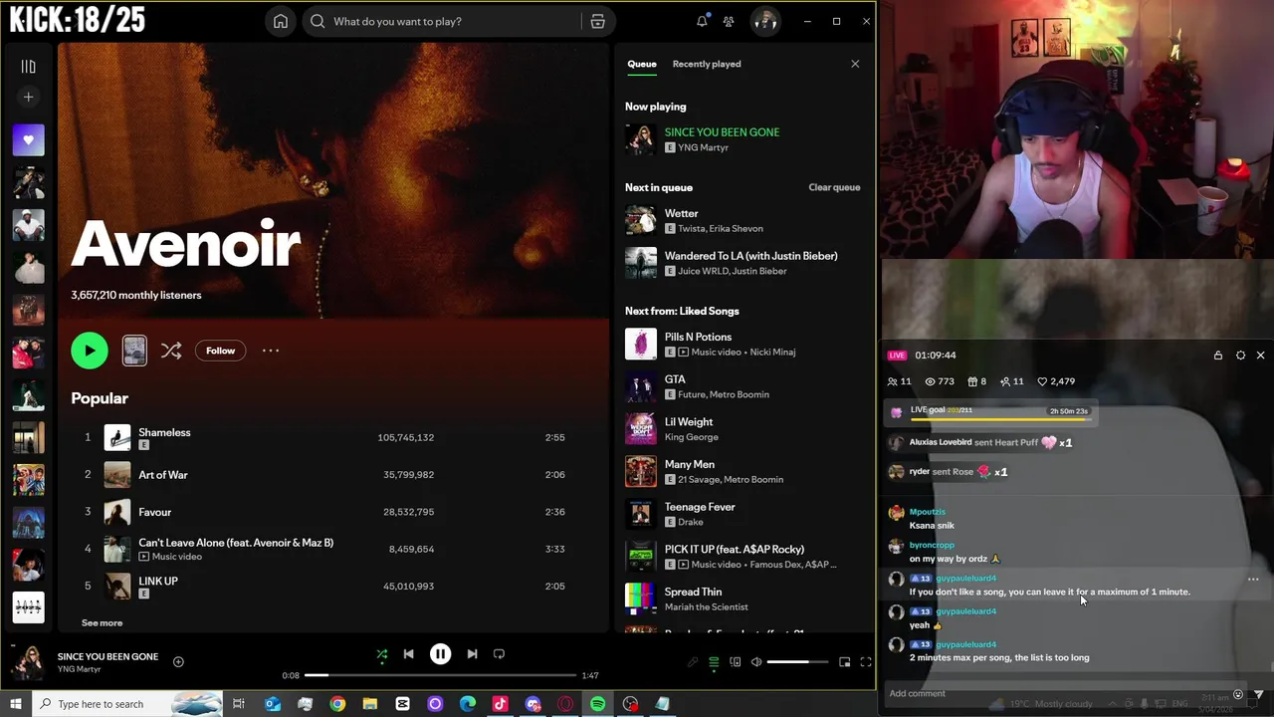Open the mini player icon

click(844, 662)
